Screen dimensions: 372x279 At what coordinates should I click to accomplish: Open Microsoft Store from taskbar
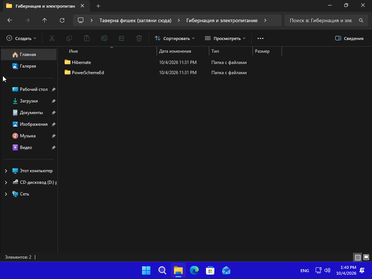coord(210,270)
